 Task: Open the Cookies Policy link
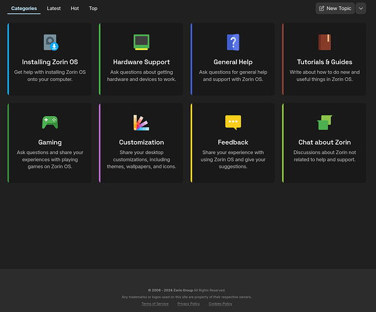(220, 304)
